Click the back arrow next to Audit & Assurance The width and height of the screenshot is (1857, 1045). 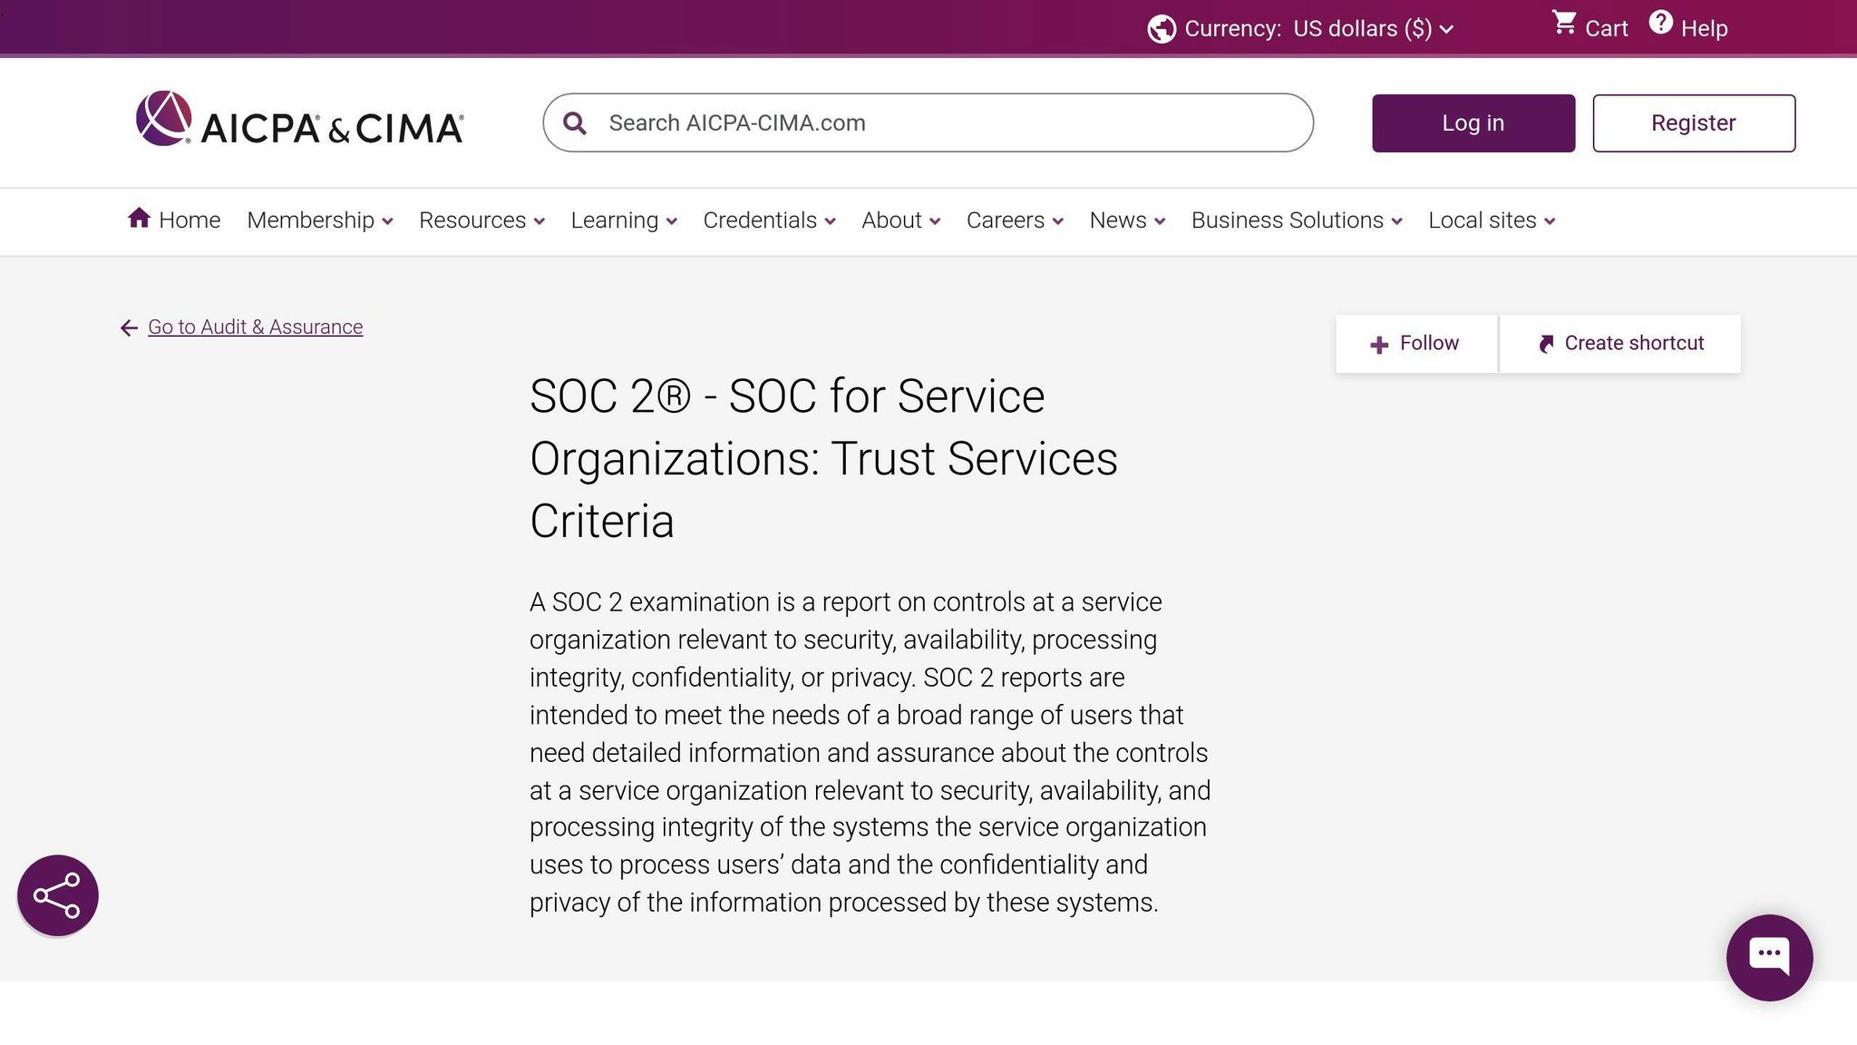tap(128, 327)
